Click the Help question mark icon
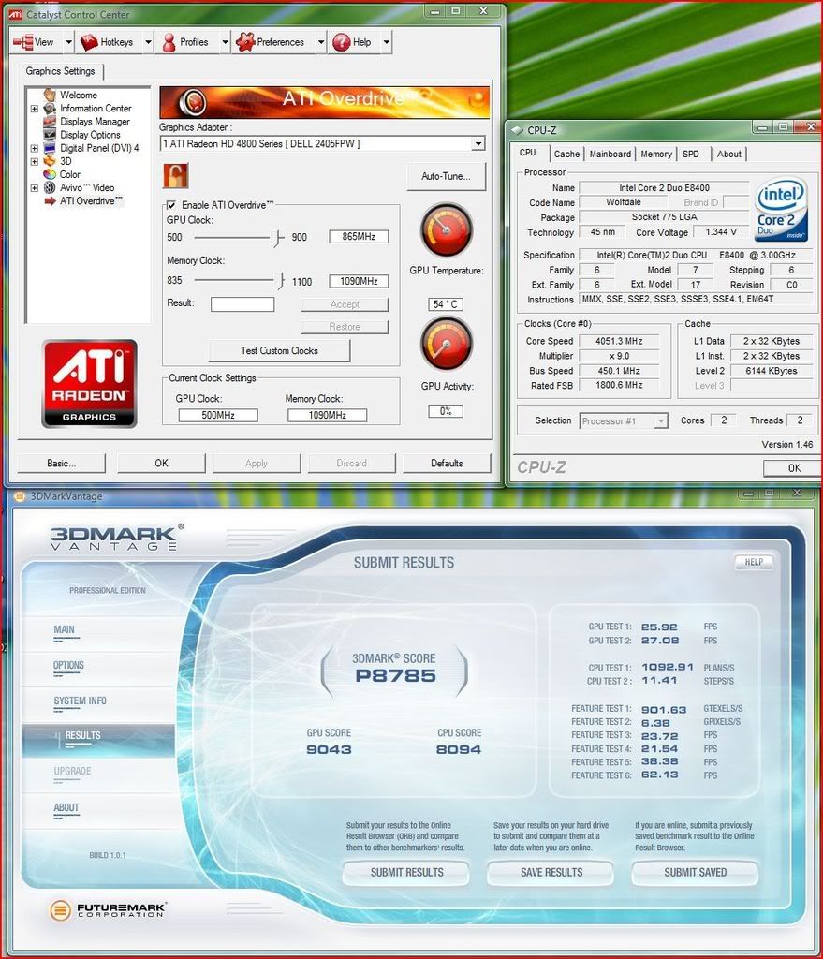 [341, 42]
